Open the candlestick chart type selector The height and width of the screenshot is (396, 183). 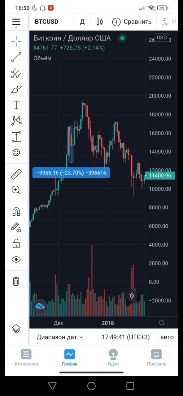[x=99, y=22]
